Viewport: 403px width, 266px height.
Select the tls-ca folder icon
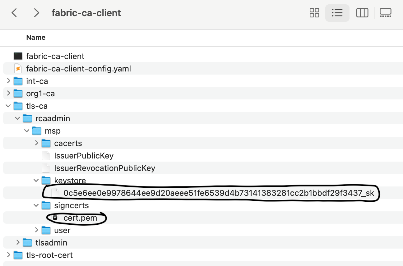coord(18,106)
